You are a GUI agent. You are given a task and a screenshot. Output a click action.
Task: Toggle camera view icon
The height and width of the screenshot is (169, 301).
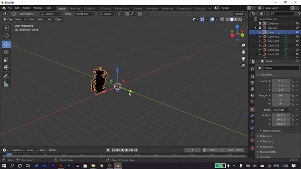pos(243,59)
